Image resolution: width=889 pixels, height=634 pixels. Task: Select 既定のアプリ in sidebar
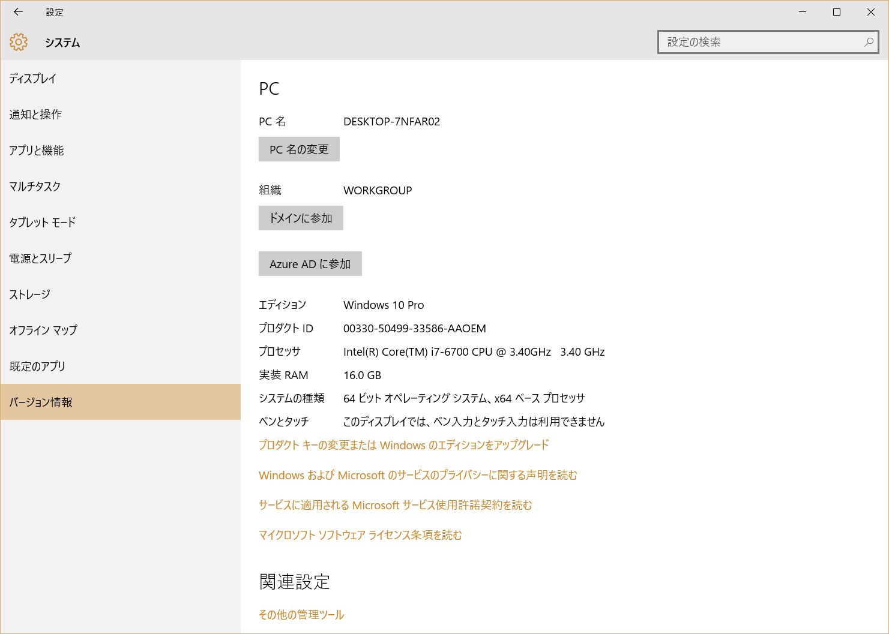click(x=120, y=366)
